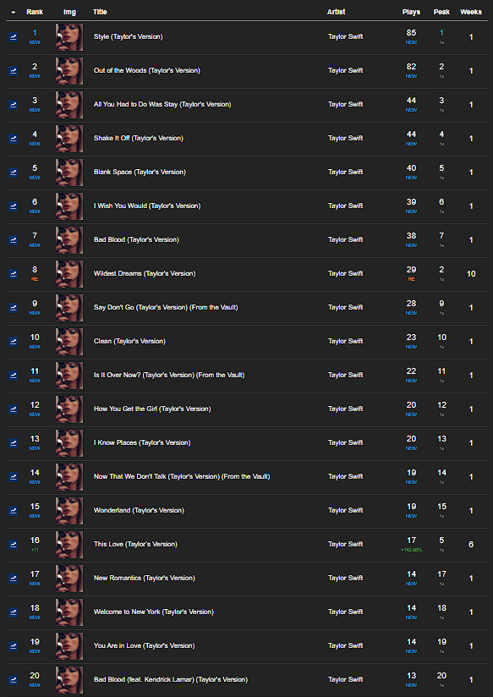Viewport: 493px width, 697px height.
Task: Click the arrow icon in header's first column
Action: coord(13,13)
